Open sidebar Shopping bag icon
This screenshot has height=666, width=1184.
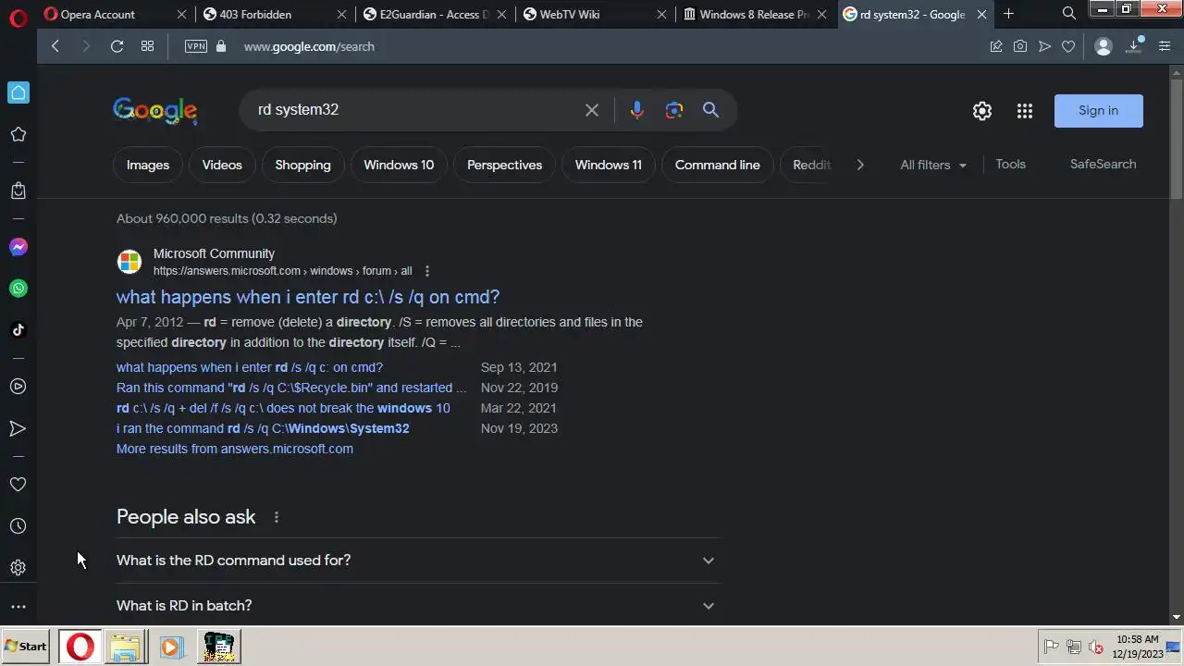point(18,191)
